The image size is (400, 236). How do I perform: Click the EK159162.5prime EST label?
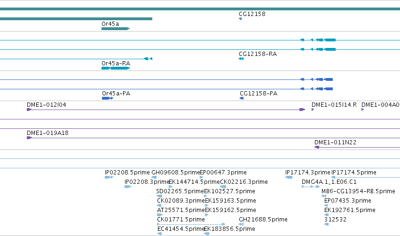pos(231,210)
